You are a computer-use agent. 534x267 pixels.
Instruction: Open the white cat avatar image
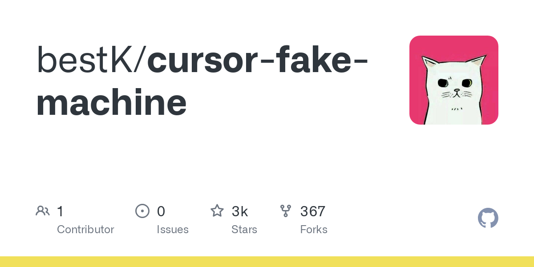[x=454, y=80]
